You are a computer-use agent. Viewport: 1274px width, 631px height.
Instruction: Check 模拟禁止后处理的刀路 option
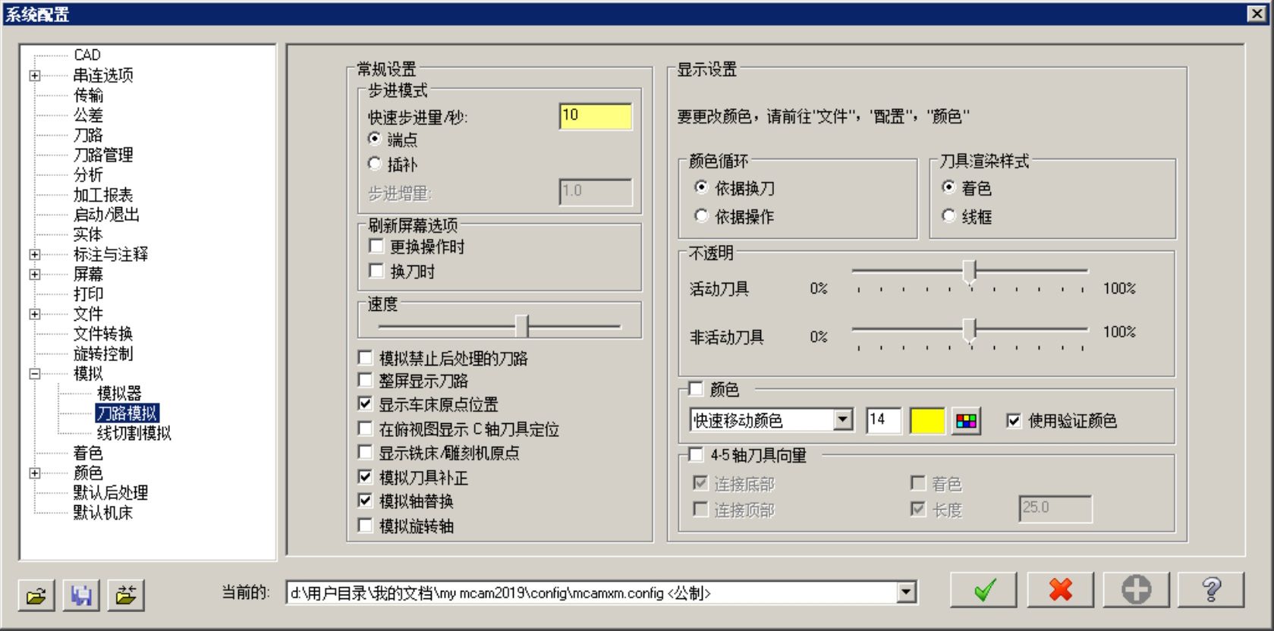tap(365, 357)
